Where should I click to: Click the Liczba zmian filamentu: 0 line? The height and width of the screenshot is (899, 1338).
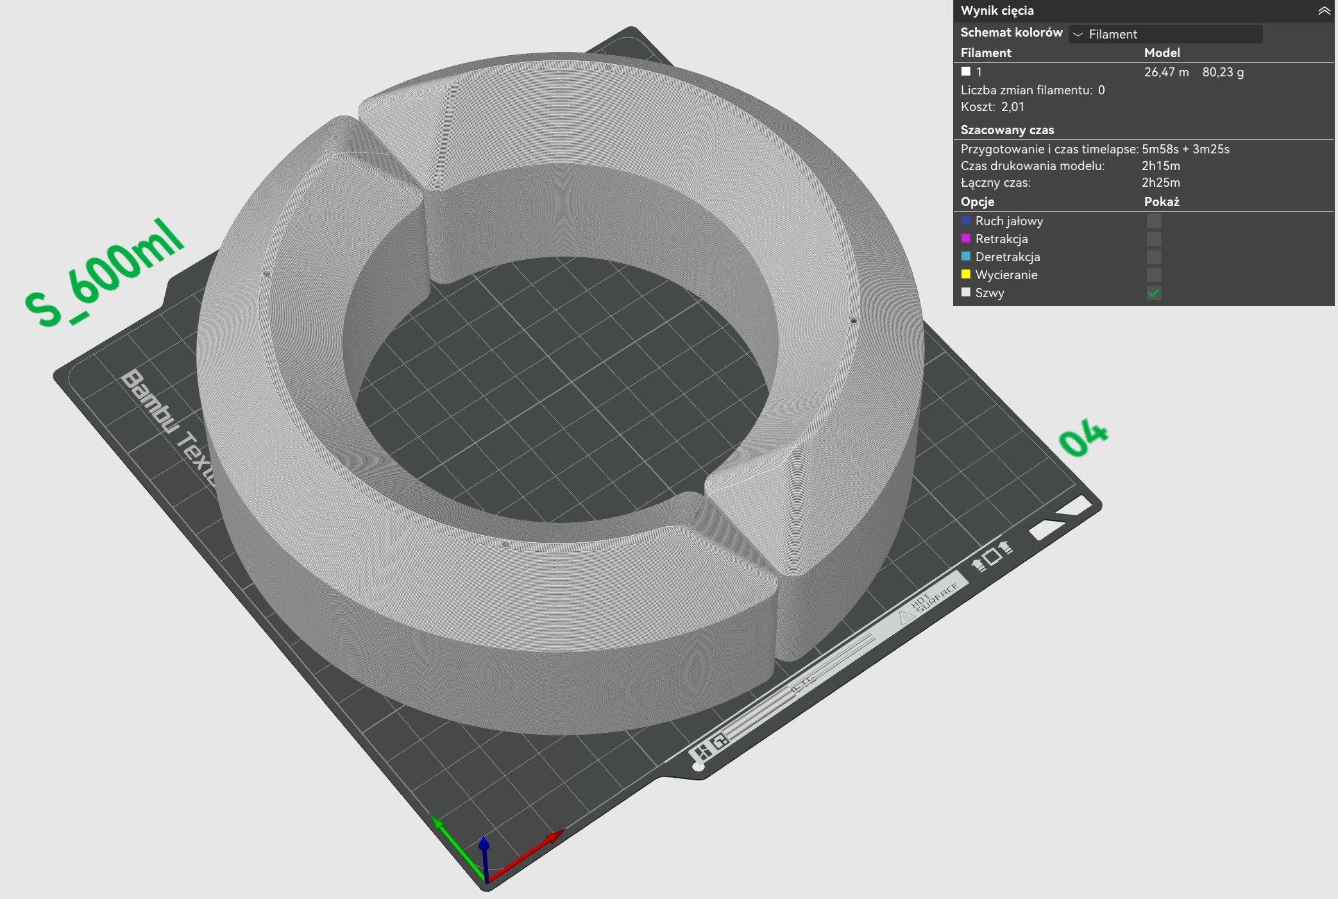[1033, 90]
